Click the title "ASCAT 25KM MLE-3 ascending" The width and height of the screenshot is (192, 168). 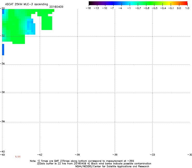pos(26,4)
